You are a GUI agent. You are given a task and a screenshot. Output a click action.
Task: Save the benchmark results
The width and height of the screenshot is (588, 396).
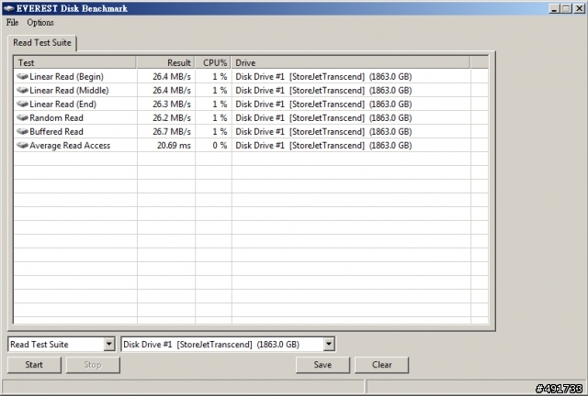pyautogui.click(x=322, y=365)
